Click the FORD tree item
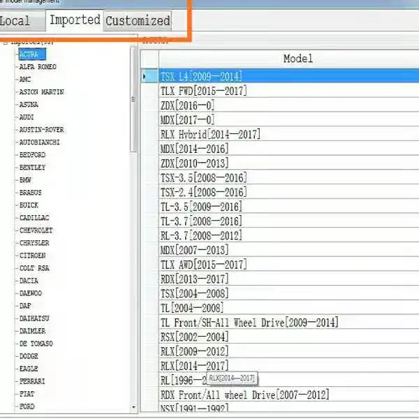The height and width of the screenshot is (419, 419). tap(27, 406)
